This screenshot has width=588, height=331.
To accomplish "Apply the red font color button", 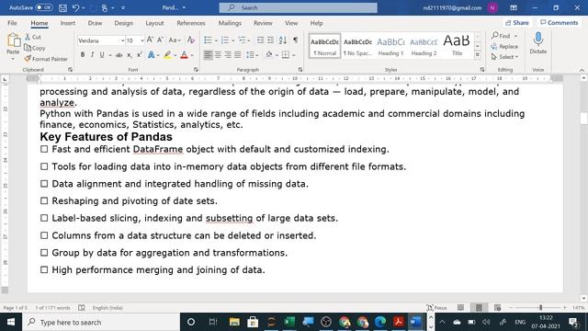I will pos(184,55).
